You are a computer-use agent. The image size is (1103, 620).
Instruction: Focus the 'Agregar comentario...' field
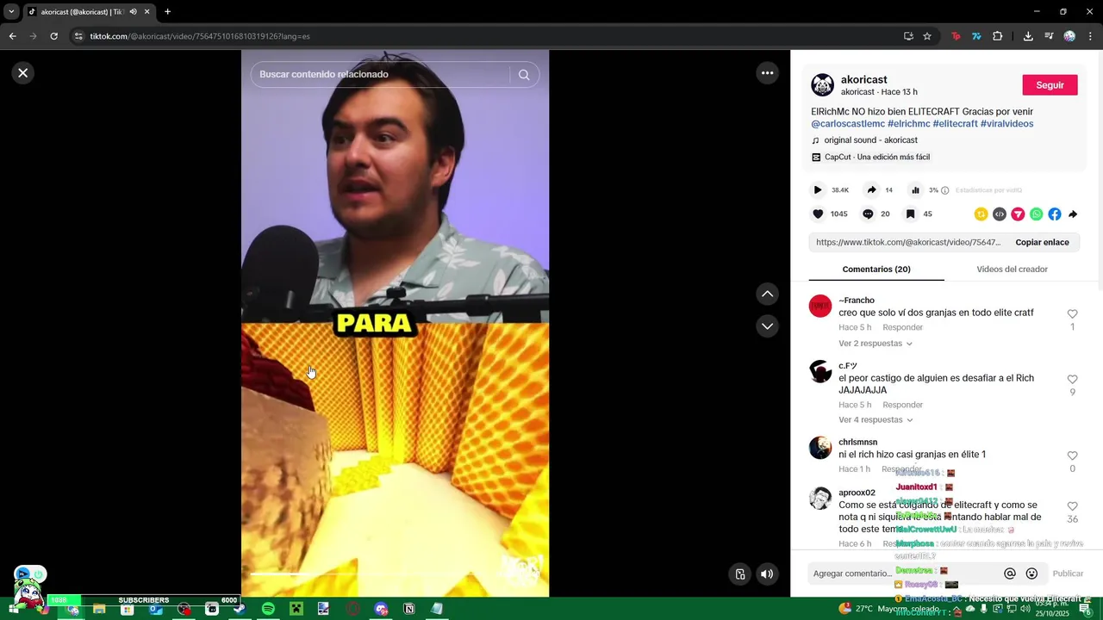pos(904,573)
